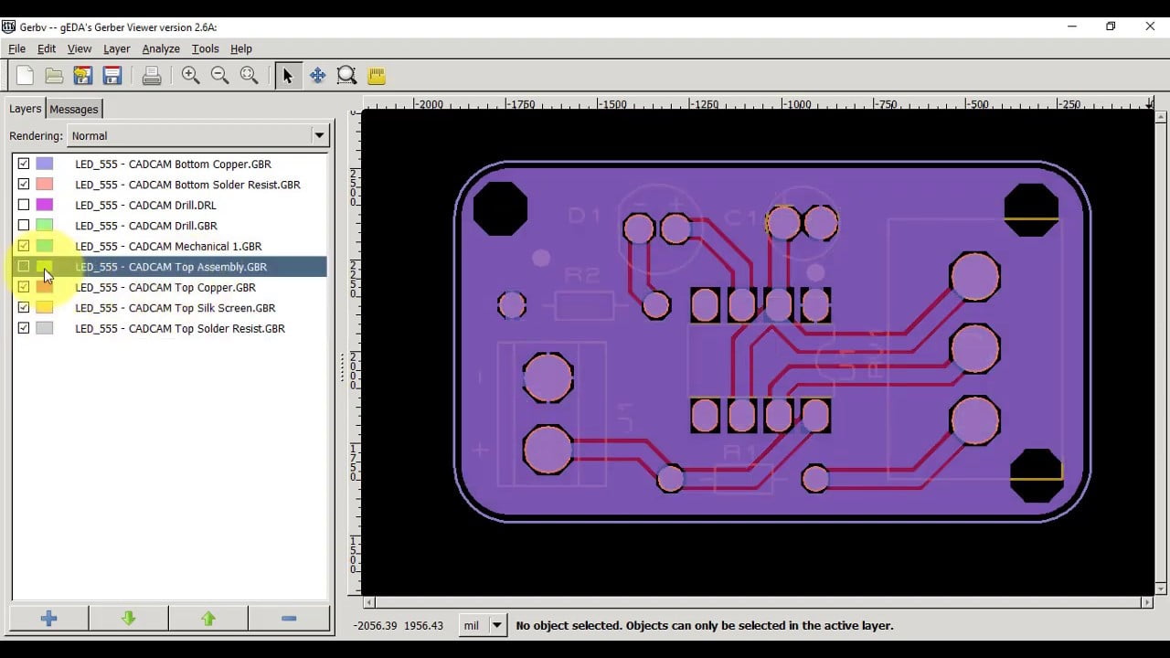Click the Revert layers toolbar icon

click(x=83, y=76)
